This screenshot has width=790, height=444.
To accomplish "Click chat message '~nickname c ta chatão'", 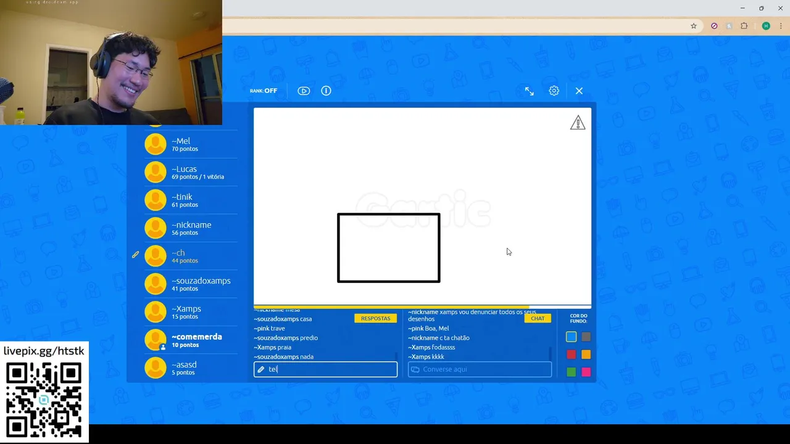I will pyautogui.click(x=439, y=338).
